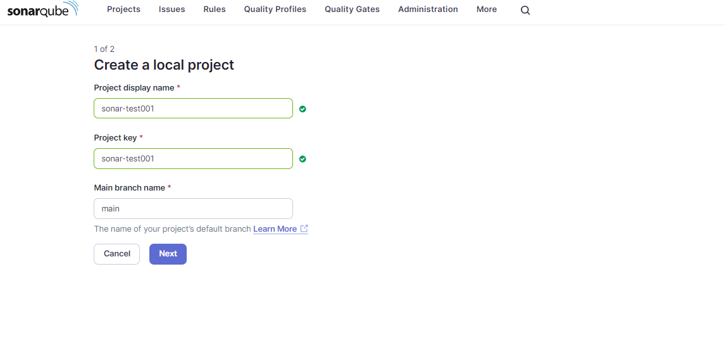Viewport: 724px width, 345px height.
Task: Navigate to Quality Gates
Action: click(x=353, y=9)
